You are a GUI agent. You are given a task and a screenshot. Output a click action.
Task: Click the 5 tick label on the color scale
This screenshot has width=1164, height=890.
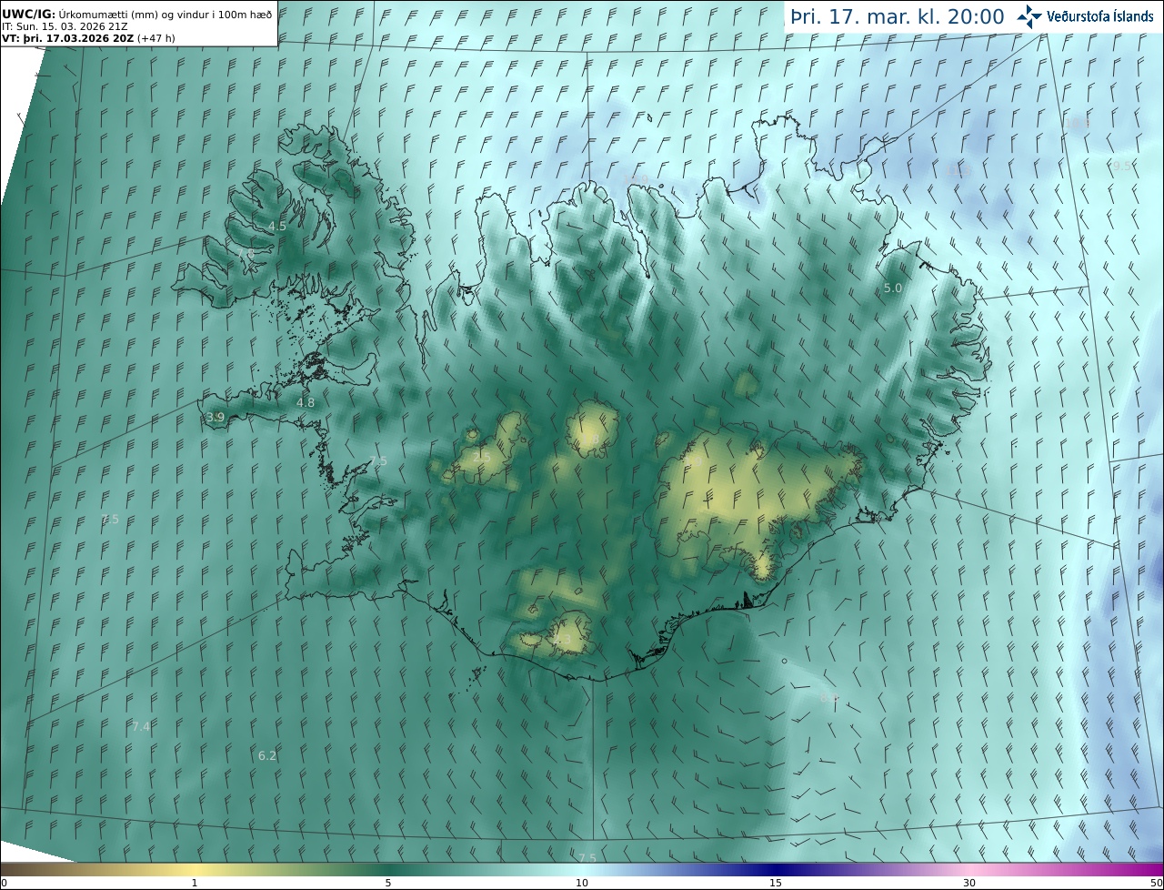(387, 883)
